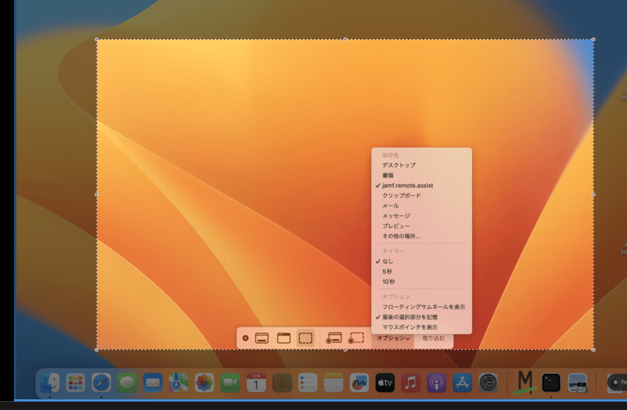Image resolution: width=627 pixels, height=410 pixels.
Task: Open System Settings gear in the Dock
Action: point(488,383)
